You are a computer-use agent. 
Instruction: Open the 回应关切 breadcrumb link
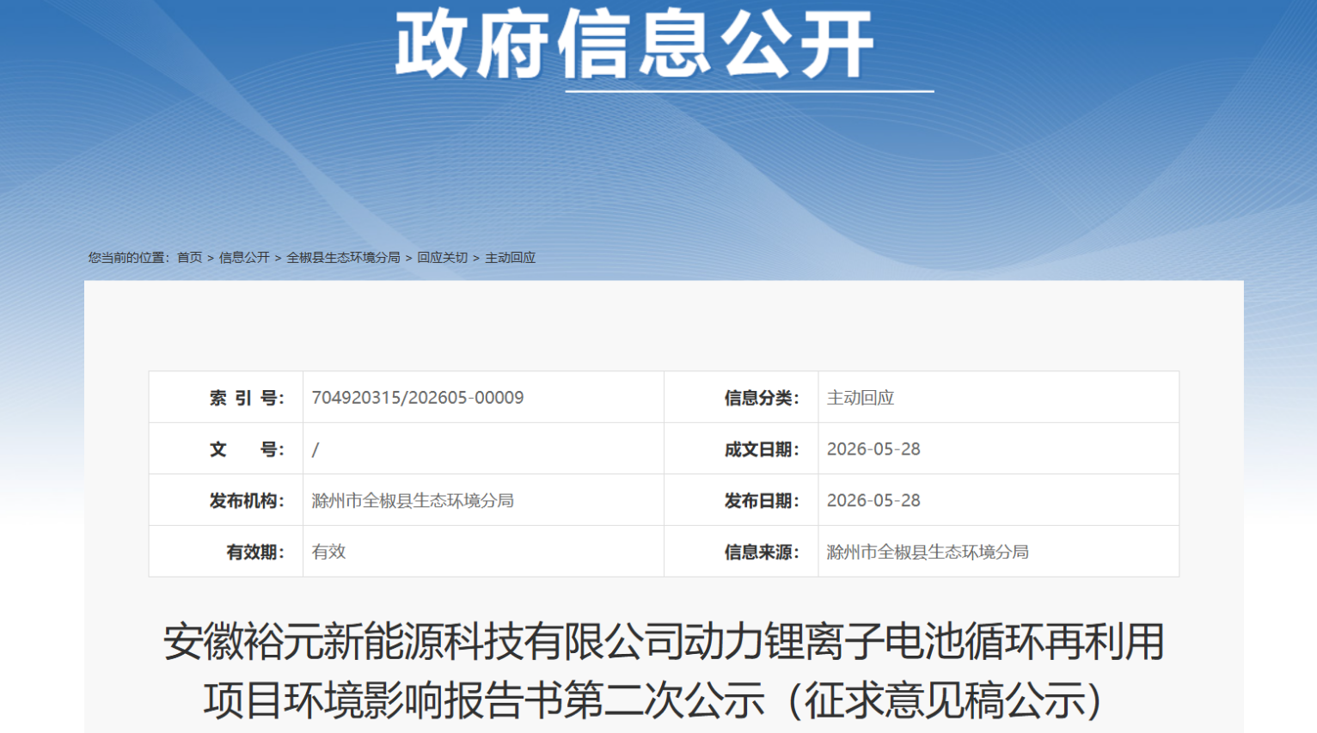coord(442,258)
